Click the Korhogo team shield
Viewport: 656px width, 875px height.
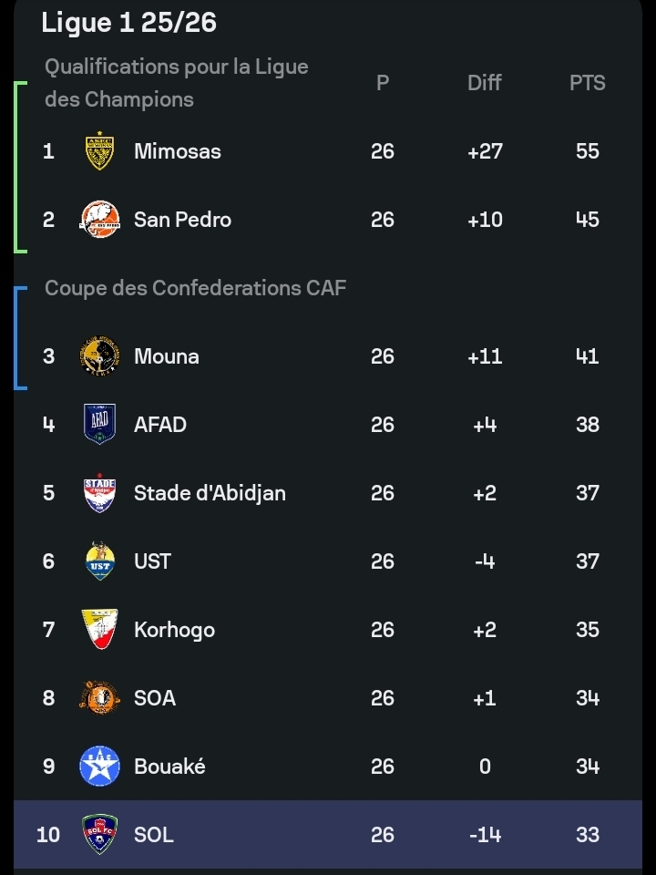(x=99, y=630)
